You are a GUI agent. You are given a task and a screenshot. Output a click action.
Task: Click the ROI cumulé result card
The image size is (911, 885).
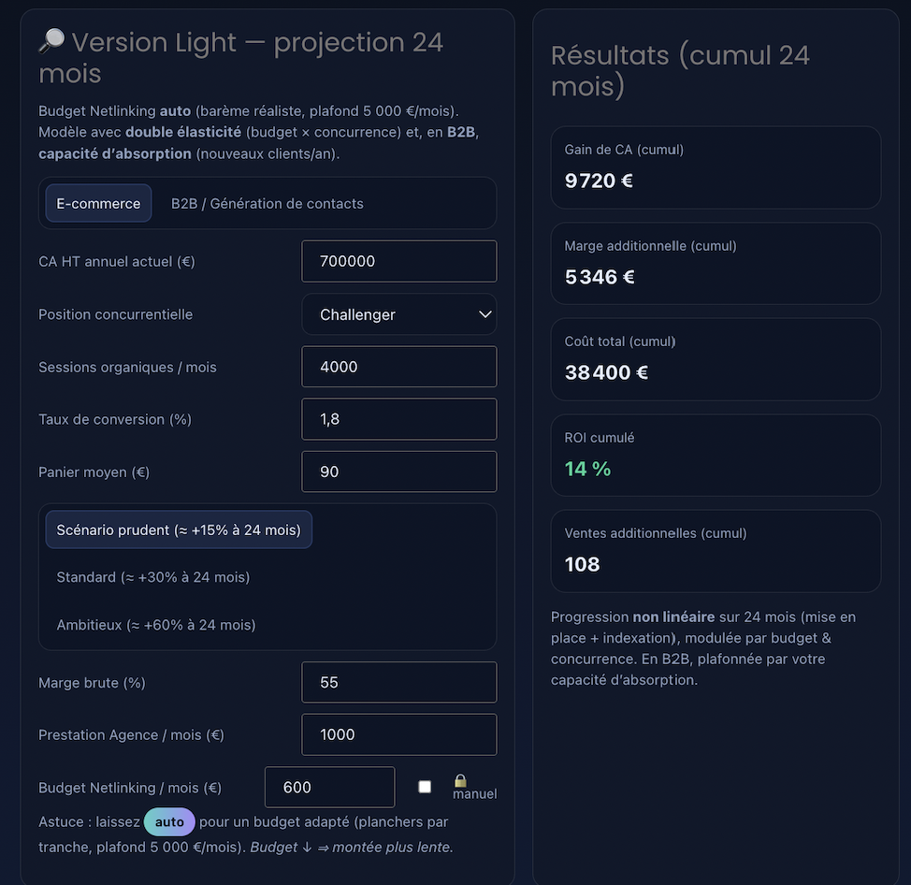[716, 455]
